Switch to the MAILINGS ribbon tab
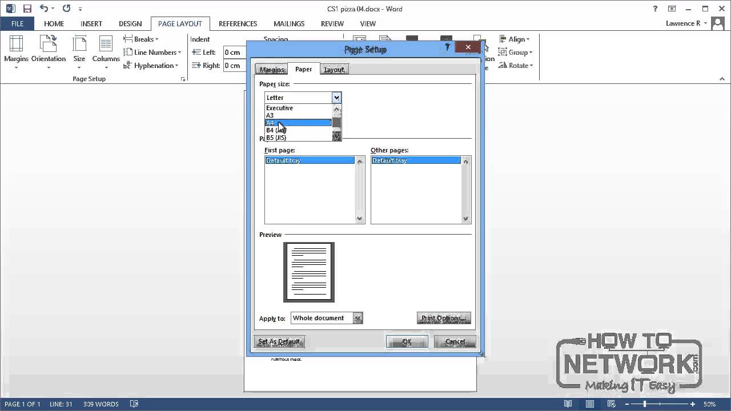This screenshot has width=731, height=411. (x=289, y=24)
